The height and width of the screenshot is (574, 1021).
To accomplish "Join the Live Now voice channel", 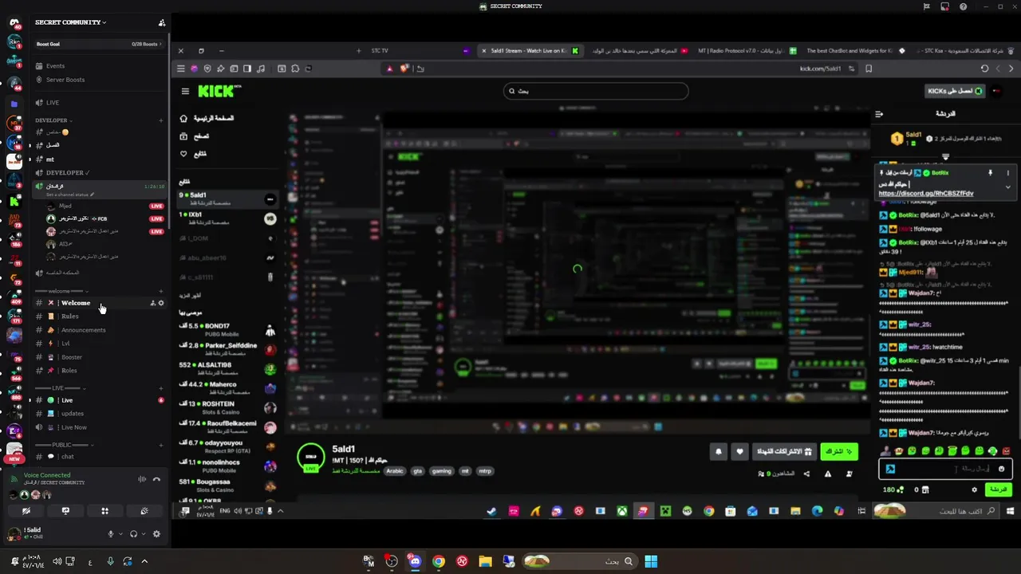I will pyautogui.click(x=99, y=427).
